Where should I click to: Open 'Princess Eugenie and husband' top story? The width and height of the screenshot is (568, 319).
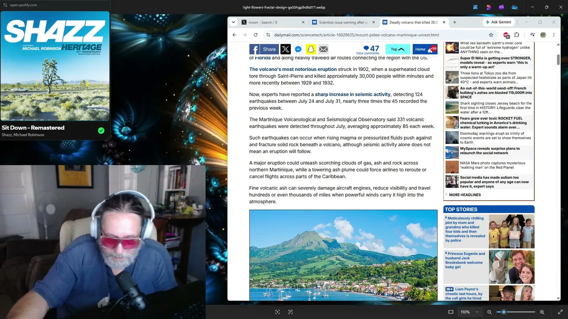[465, 260]
